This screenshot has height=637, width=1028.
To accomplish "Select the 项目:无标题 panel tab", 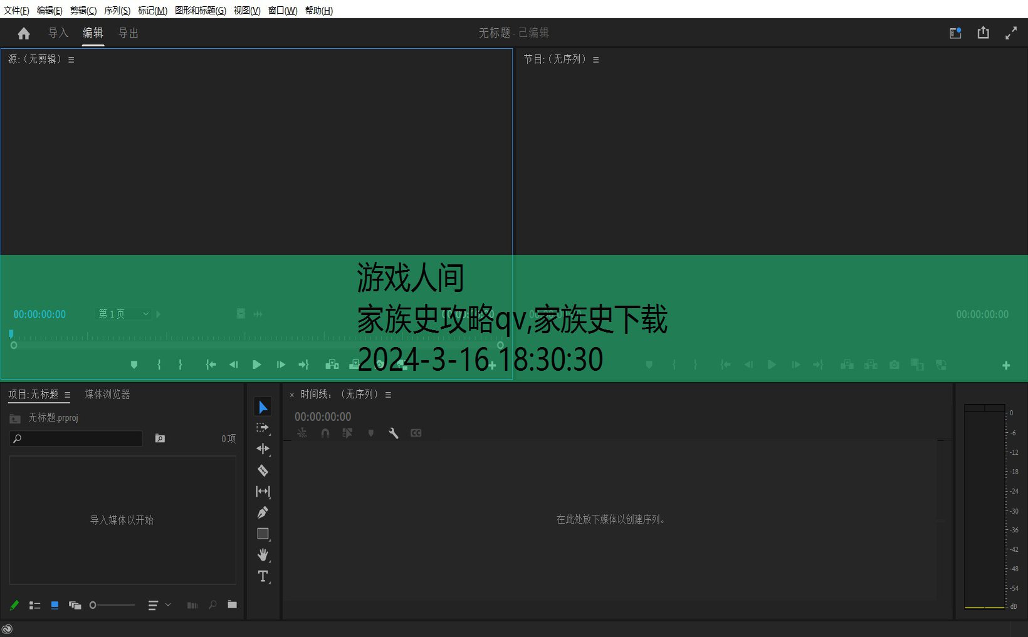I will pos(33,395).
